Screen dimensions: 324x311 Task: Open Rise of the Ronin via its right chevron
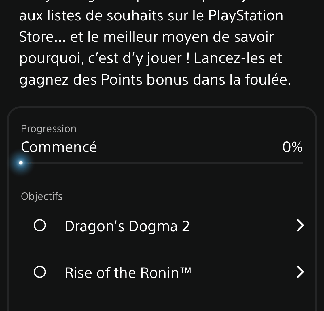(x=300, y=272)
